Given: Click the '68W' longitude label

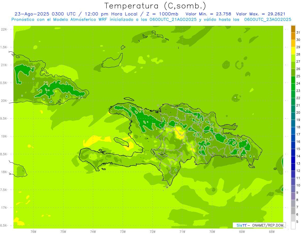Looking at the screenshot, I should 271,232.
